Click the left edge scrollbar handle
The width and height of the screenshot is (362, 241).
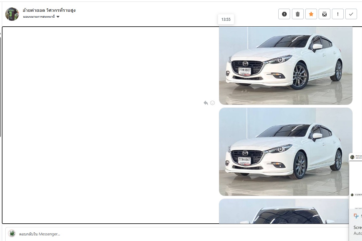tap(1, 87)
